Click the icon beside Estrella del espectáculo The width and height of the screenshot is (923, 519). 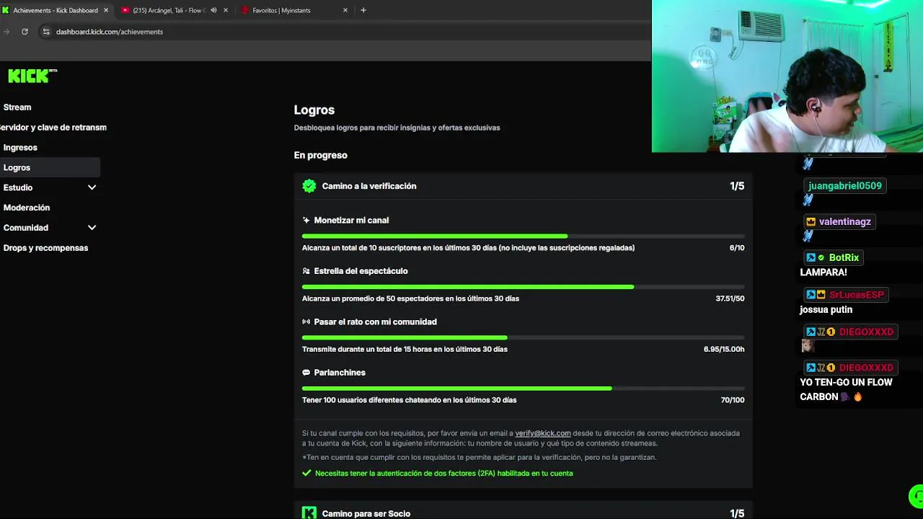pyautogui.click(x=306, y=271)
